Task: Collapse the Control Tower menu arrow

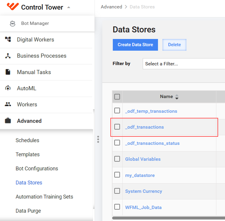Action: [x=69, y=7]
